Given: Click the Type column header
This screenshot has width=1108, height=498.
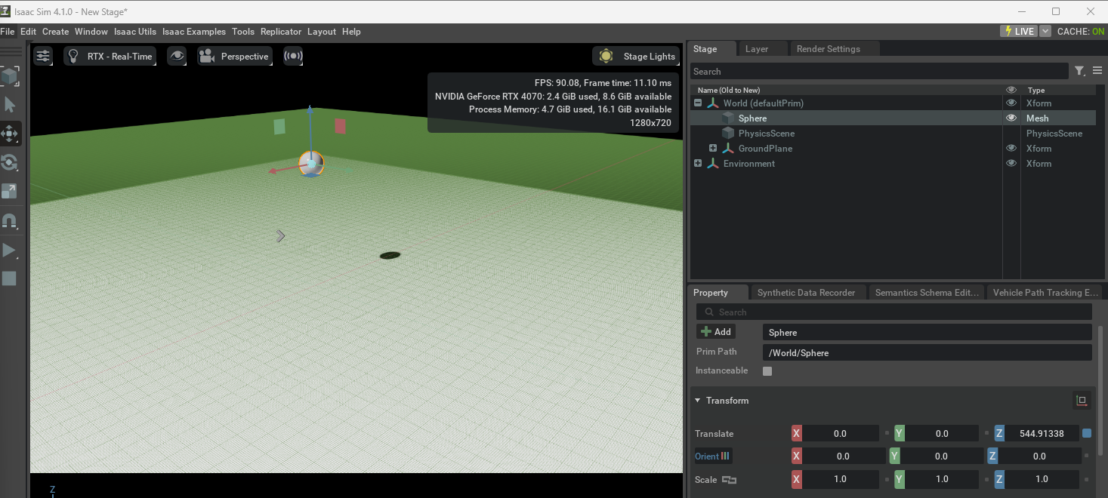Looking at the screenshot, I should [x=1036, y=90].
